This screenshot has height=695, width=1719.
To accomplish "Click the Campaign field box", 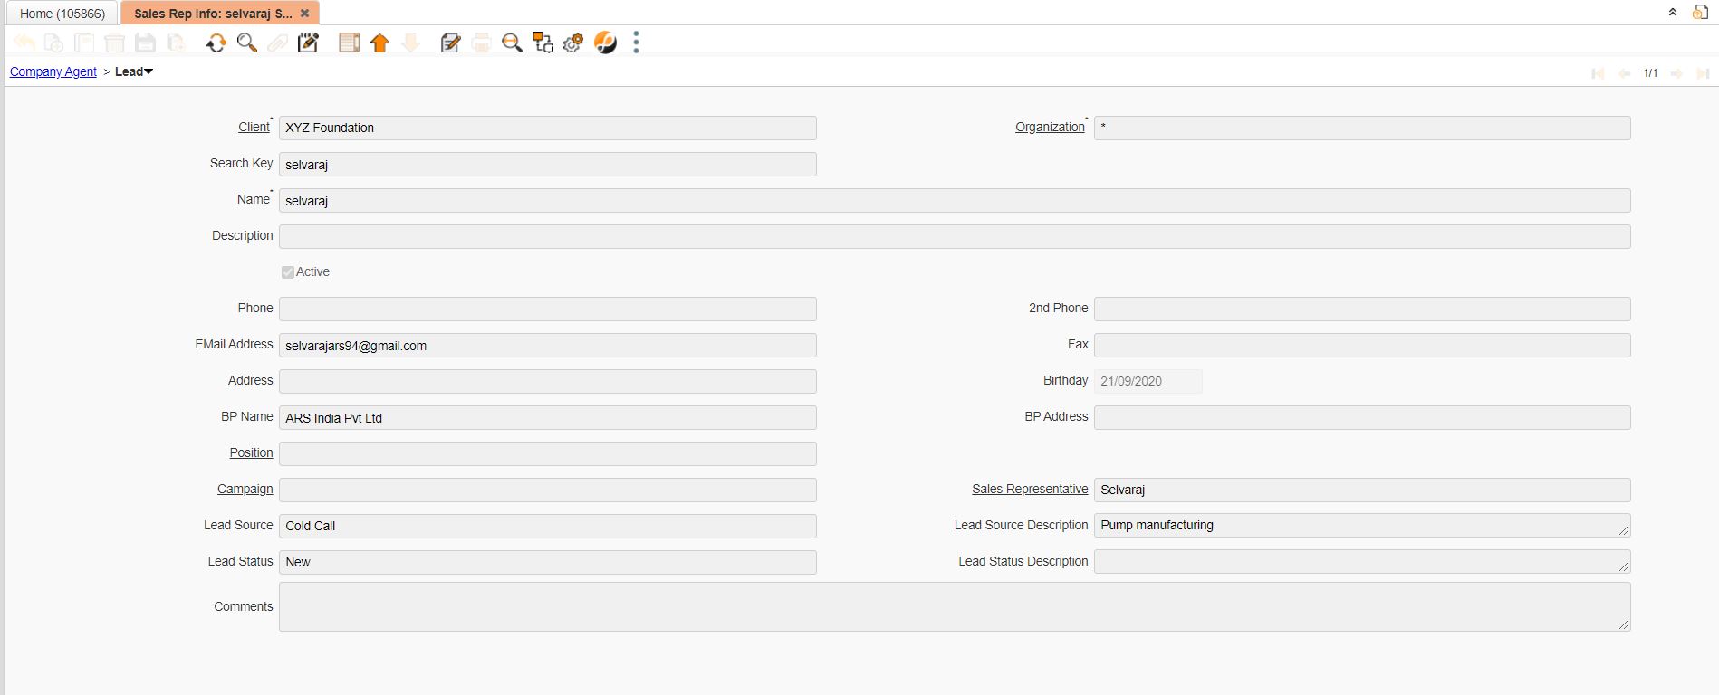I will pos(547,490).
